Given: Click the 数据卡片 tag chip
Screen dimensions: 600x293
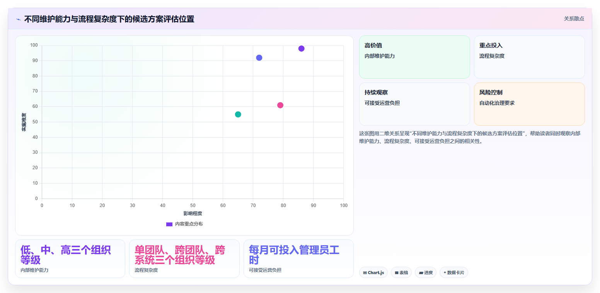Looking at the screenshot, I should pyautogui.click(x=454, y=273).
